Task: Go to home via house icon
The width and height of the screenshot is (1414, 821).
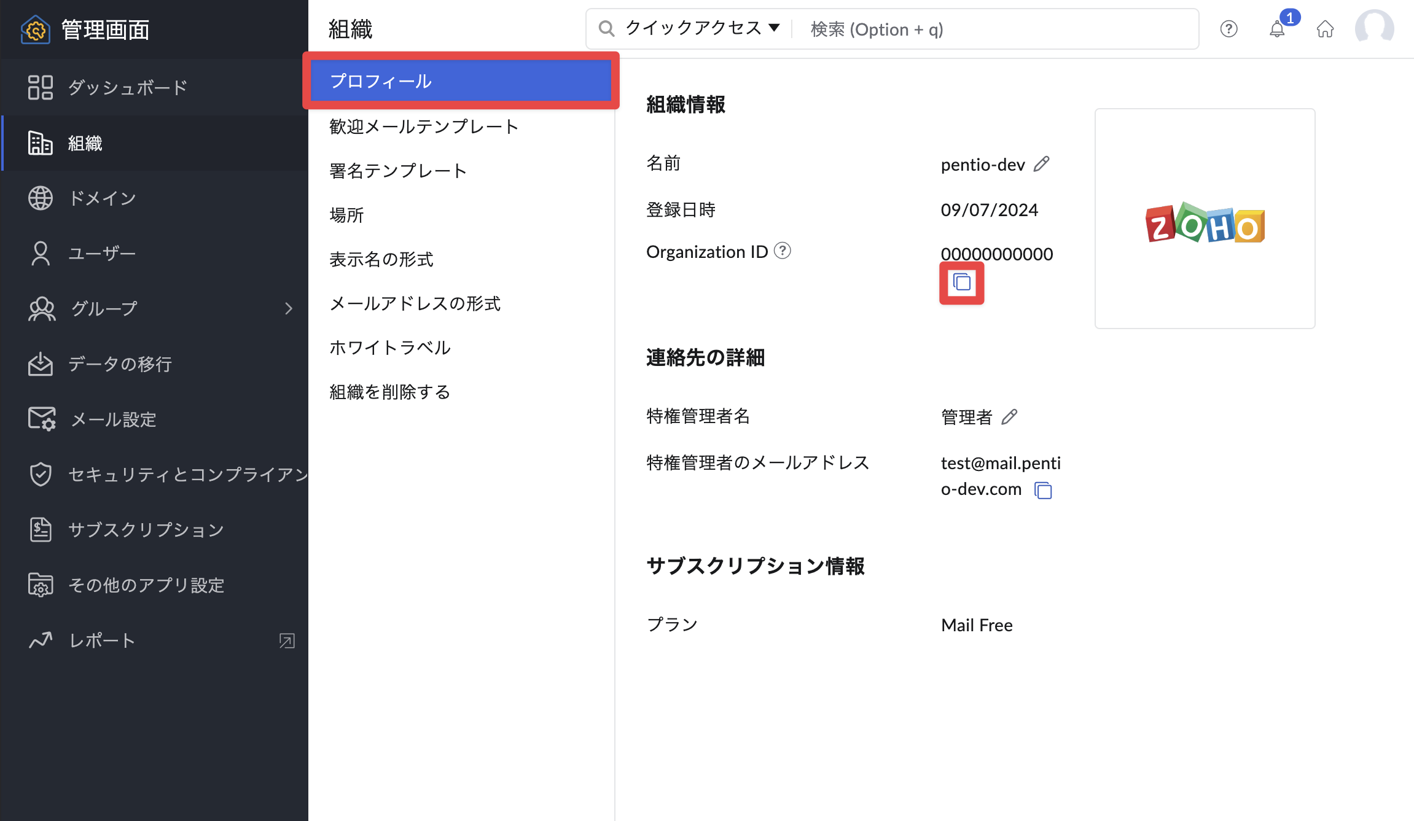Action: coord(1326,29)
